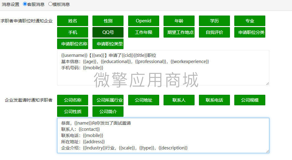This screenshot has height=160, width=292.
Task: Insert the 公司性质 variable
Action: click(x=72, y=112)
